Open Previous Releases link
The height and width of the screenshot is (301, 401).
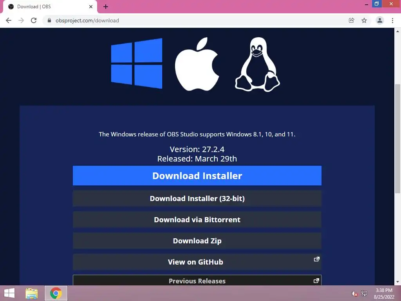click(197, 281)
